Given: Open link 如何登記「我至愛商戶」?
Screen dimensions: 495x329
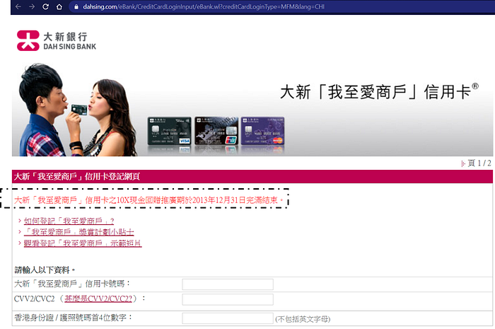Looking at the screenshot, I should (x=69, y=221).
